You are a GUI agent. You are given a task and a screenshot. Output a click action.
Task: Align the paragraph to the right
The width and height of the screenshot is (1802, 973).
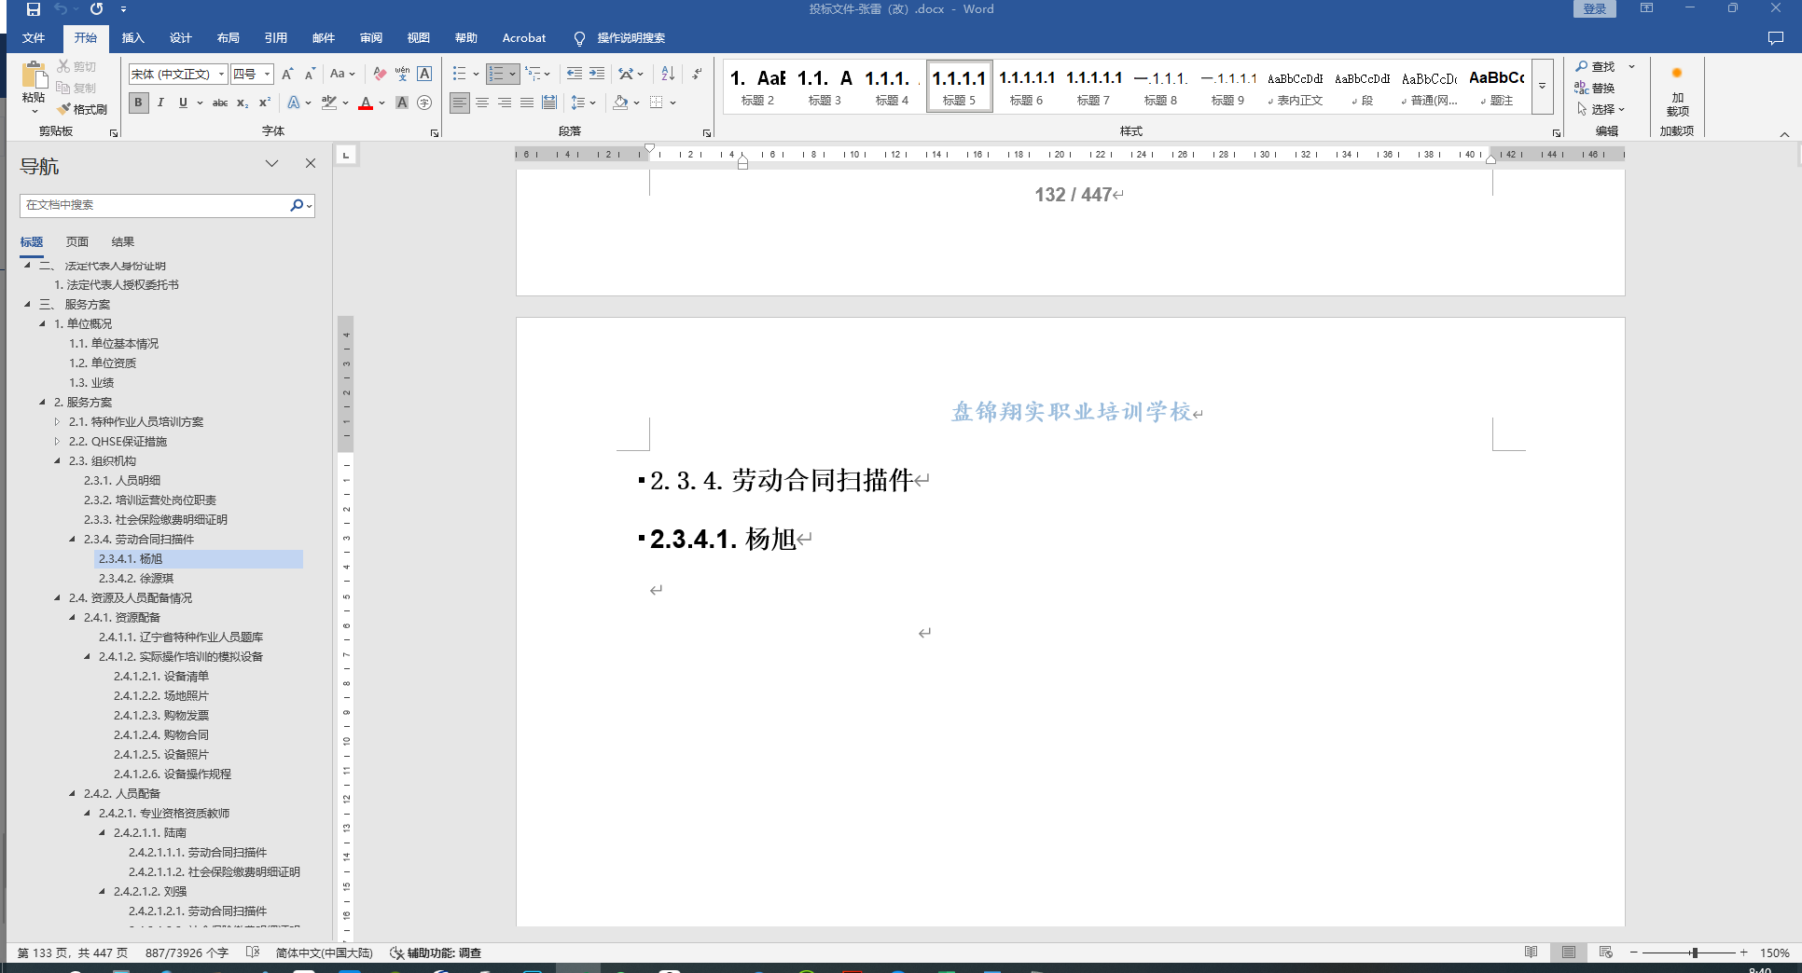coord(505,103)
